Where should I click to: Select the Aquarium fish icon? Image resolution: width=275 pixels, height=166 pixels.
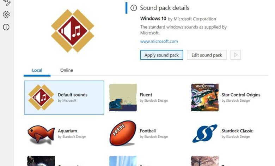point(41,134)
